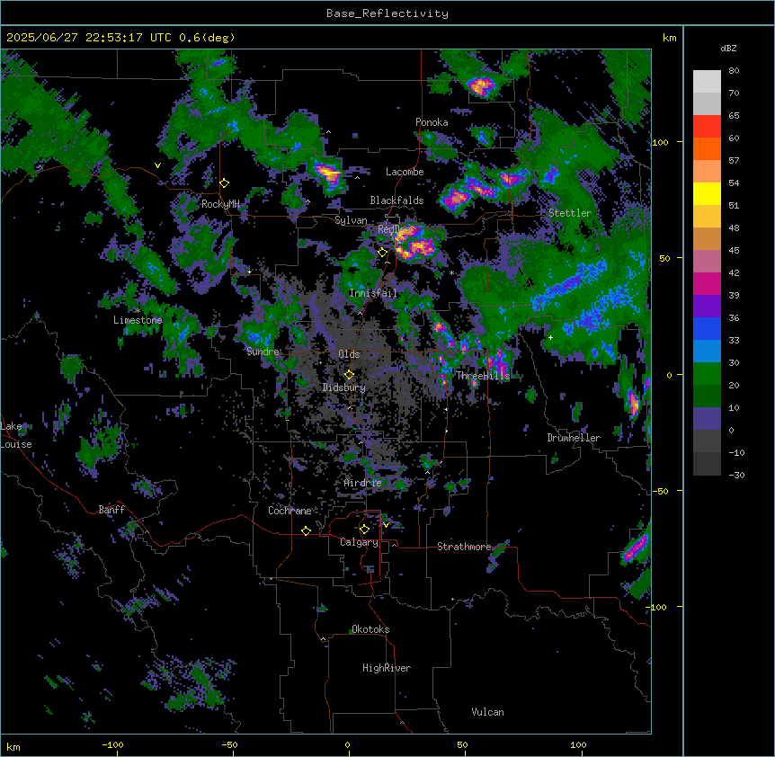Click the Limestone label
The image size is (775, 757).
tap(138, 320)
